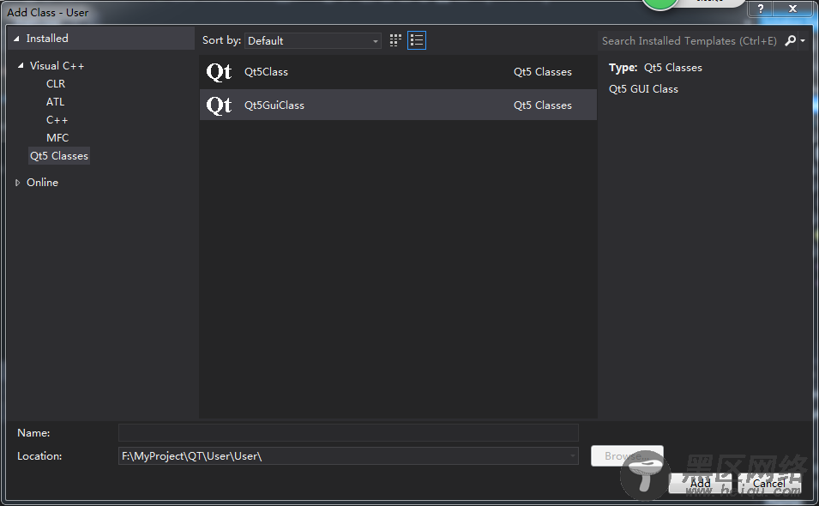
Task: Open search options dropdown arrow
Action: click(x=803, y=40)
